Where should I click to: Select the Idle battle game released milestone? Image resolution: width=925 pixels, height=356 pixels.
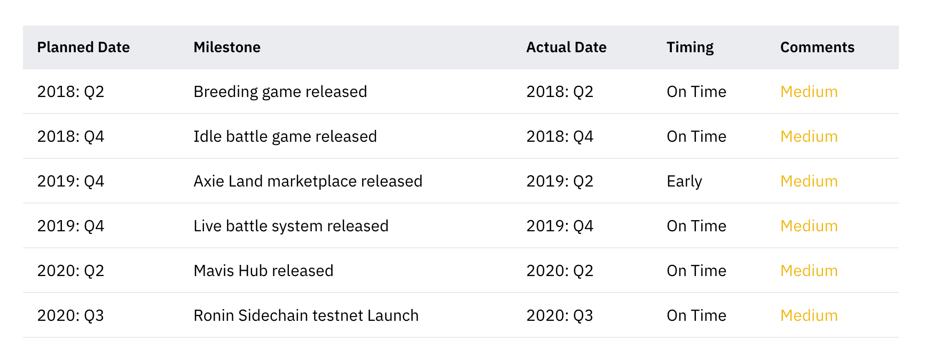[285, 136]
